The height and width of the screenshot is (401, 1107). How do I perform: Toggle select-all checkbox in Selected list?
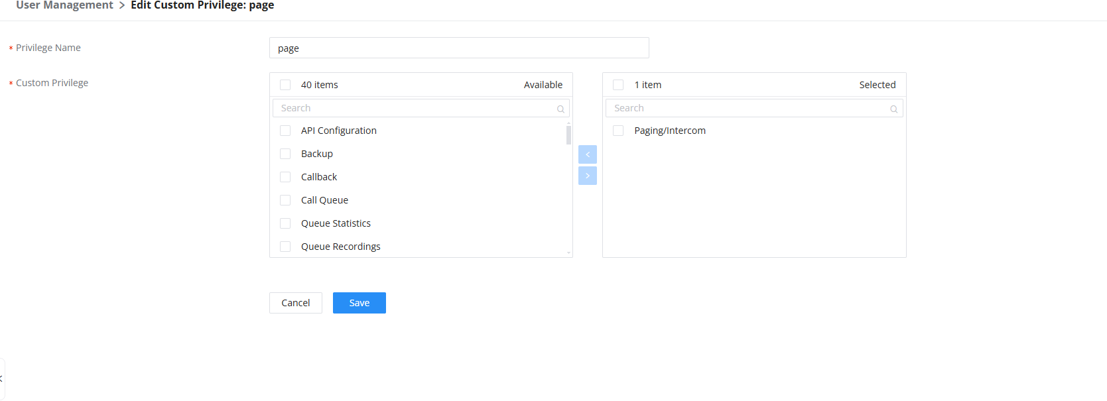618,85
